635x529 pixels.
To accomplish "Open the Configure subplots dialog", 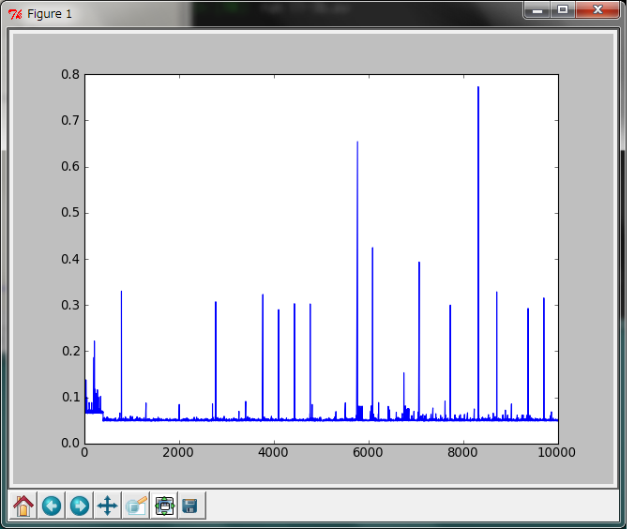I will pyautogui.click(x=164, y=506).
